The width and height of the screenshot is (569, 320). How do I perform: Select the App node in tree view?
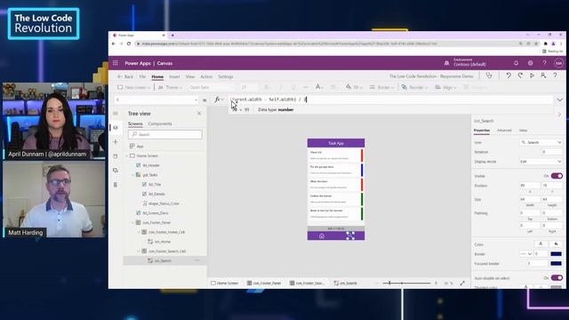coord(140,146)
